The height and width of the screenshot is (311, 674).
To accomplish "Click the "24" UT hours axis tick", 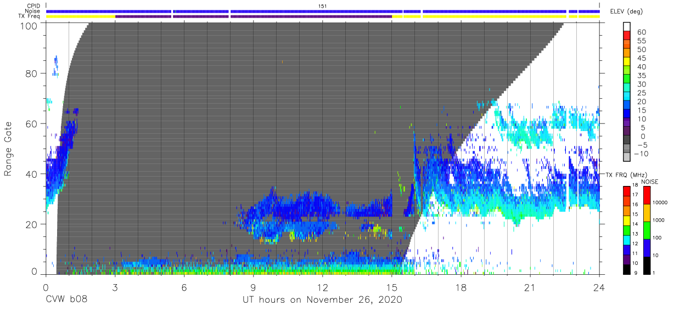I will [x=599, y=287].
